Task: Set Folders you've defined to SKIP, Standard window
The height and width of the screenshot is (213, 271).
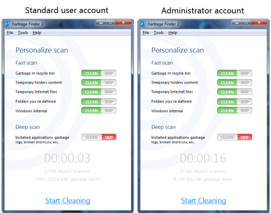Action: (109, 102)
